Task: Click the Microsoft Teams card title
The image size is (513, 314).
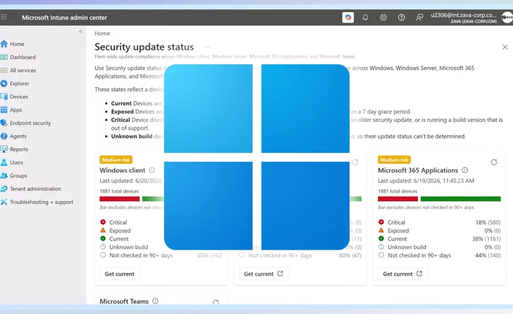Action: [124, 301]
